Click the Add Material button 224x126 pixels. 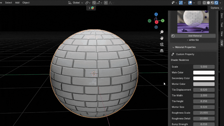click(195, 36)
